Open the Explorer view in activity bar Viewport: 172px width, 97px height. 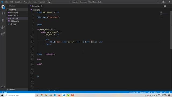(3, 7)
